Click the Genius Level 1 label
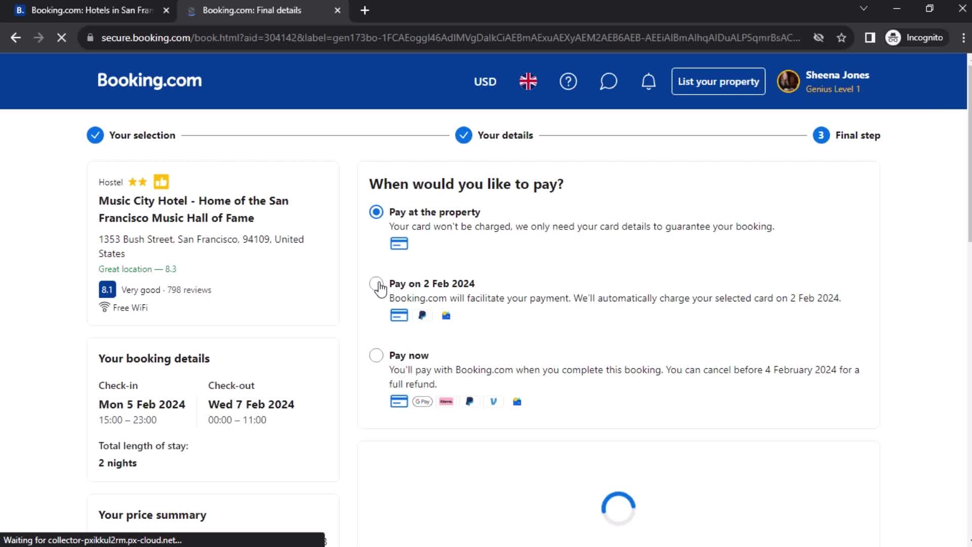The width and height of the screenshot is (972, 547). (x=833, y=89)
